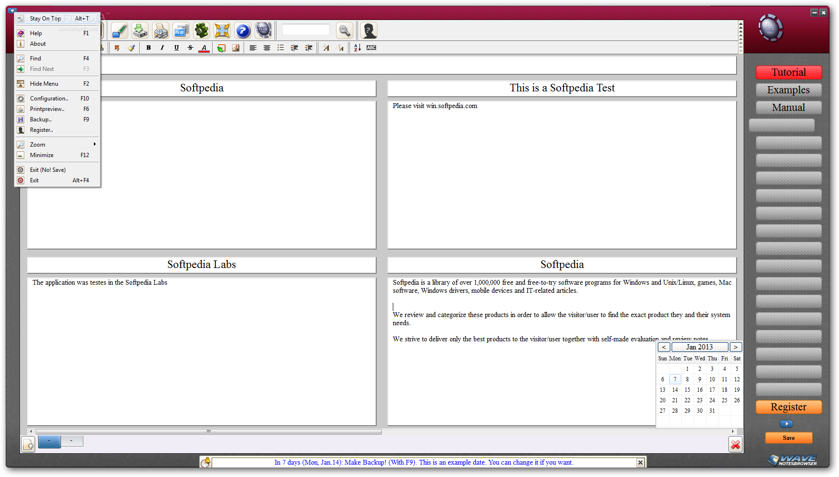Toggle Stay On Top menu entry
Image resolution: width=839 pixels, height=477 pixels.
58,19
